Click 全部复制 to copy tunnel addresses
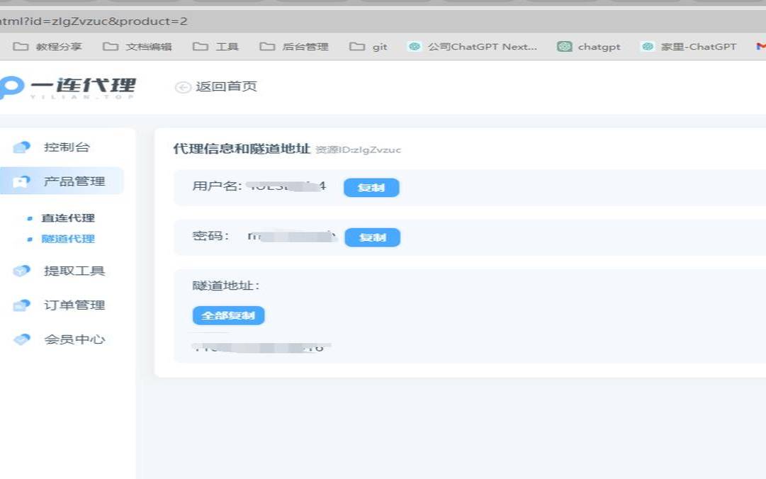766x479 pixels. point(229,315)
